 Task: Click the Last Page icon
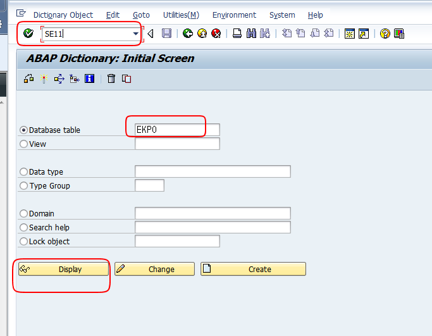(329, 34)
